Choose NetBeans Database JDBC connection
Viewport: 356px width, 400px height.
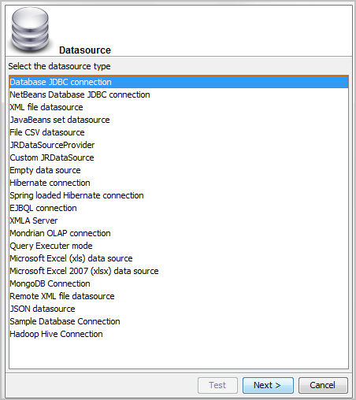point(179,94)
